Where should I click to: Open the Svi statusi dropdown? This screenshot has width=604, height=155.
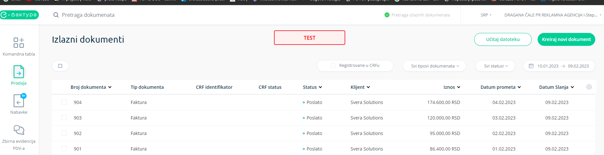coord(495,66)
